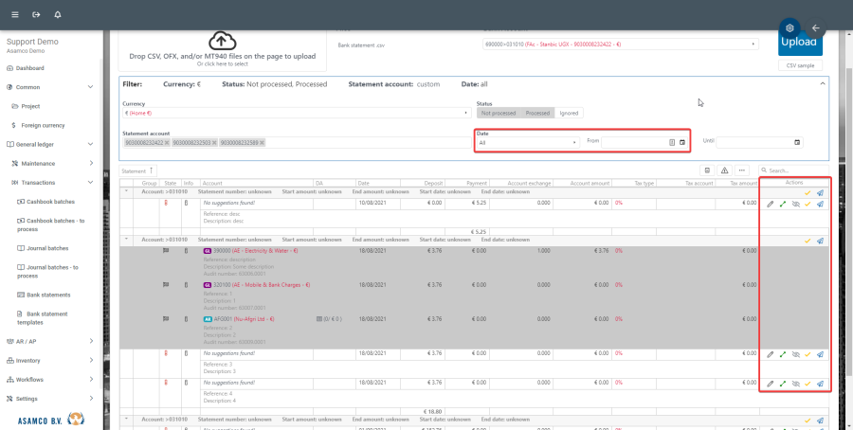
Task: Open Bank statements in the sidebar
Action: [48, 295]
